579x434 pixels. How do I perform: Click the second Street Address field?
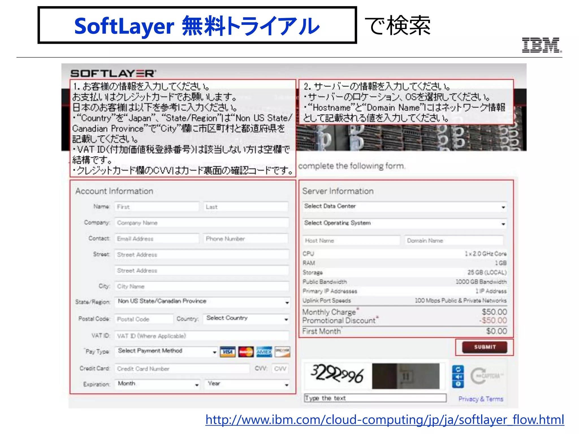coord(202,270)
